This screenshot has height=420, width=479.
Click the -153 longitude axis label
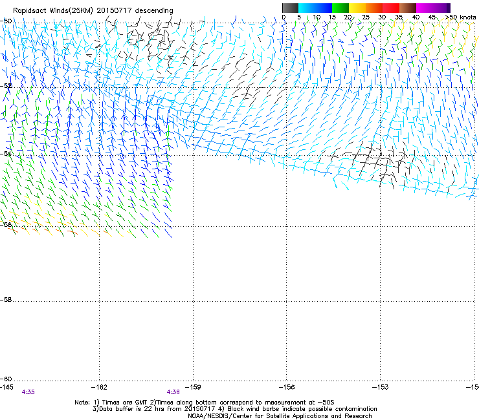[381, 387]
